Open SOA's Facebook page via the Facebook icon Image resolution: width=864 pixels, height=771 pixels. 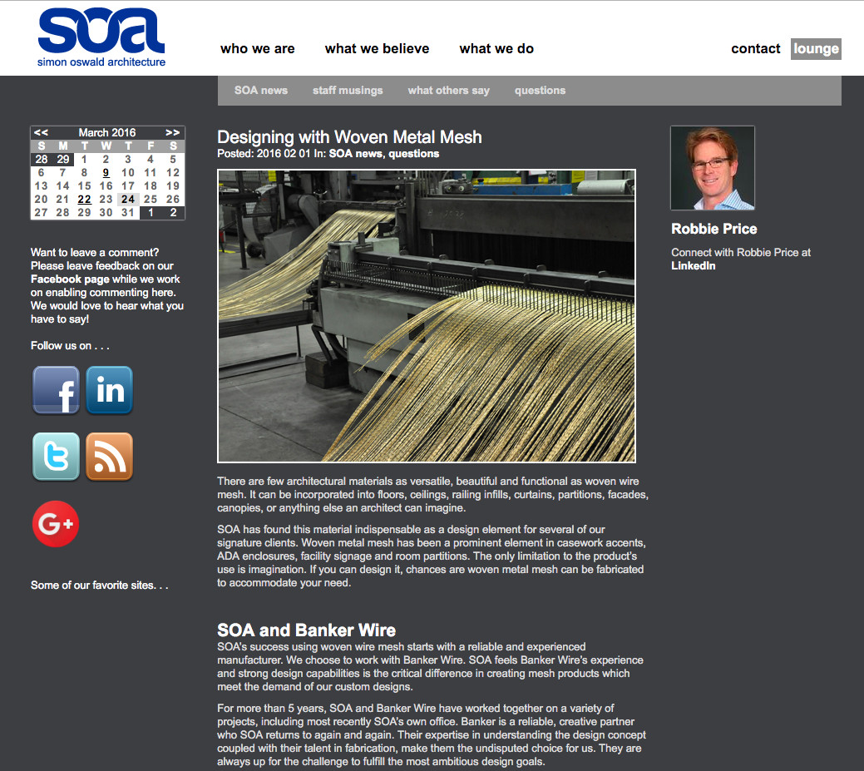56,390
